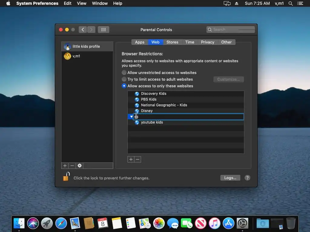
Task: Open the System Preferences menu
Action: (x=37, y=3)
